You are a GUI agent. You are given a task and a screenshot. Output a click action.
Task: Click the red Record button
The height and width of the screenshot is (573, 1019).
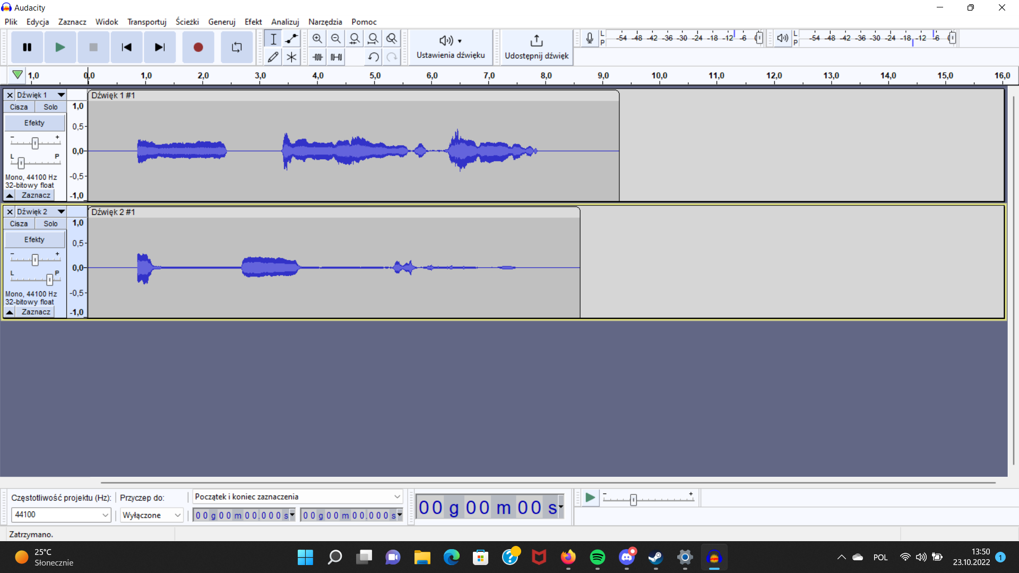(x=198, y=47)
